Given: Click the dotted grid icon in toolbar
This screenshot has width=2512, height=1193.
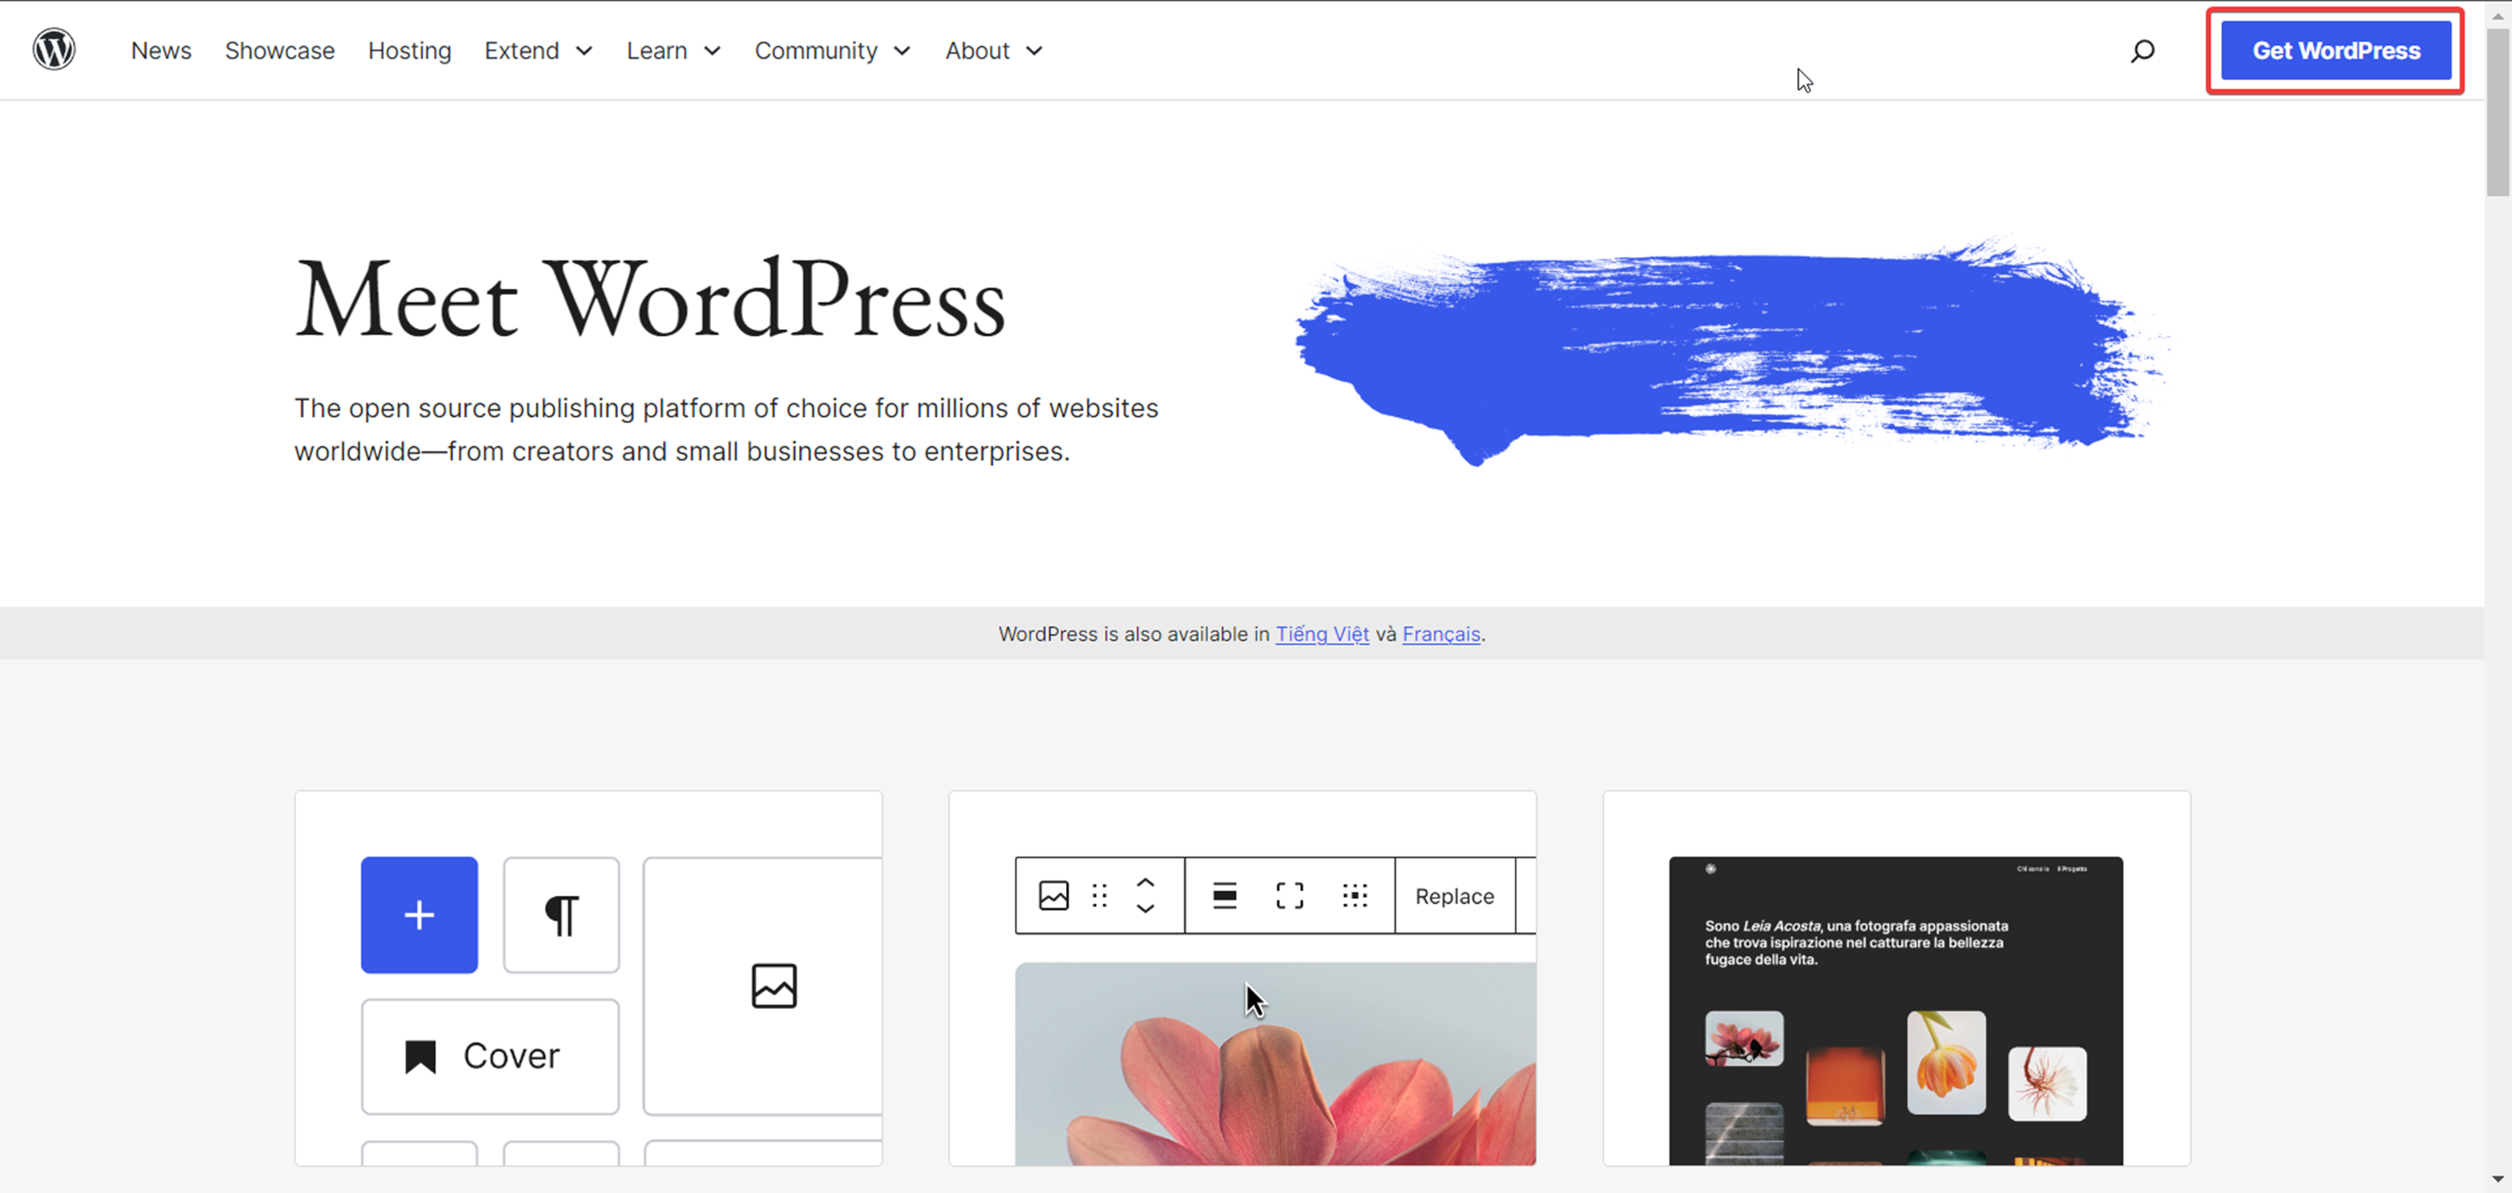Looking at the screenshot, I should coord(1355,895).
